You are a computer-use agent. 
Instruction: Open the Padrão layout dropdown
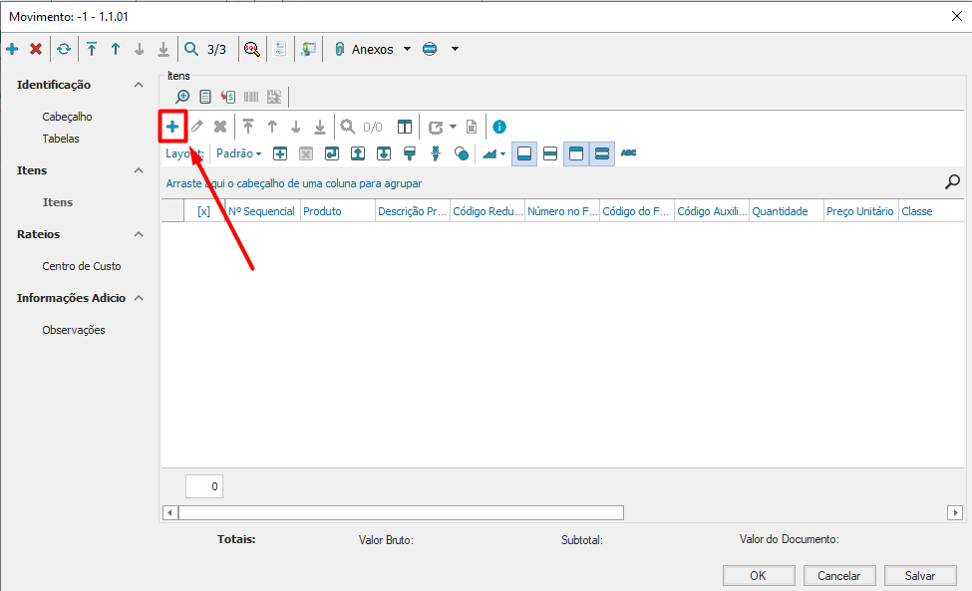(239, 153)
